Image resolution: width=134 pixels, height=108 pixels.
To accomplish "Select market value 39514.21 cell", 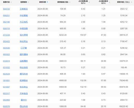I will [x=124, y=35].
